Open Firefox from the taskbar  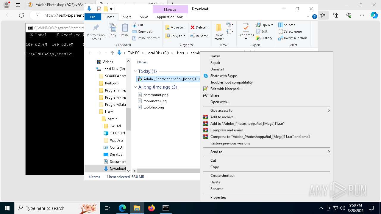tap(152, 208)
